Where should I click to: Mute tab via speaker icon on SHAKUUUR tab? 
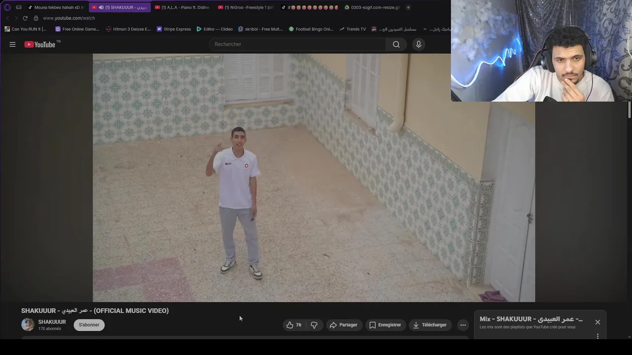(x=101, y=7)
